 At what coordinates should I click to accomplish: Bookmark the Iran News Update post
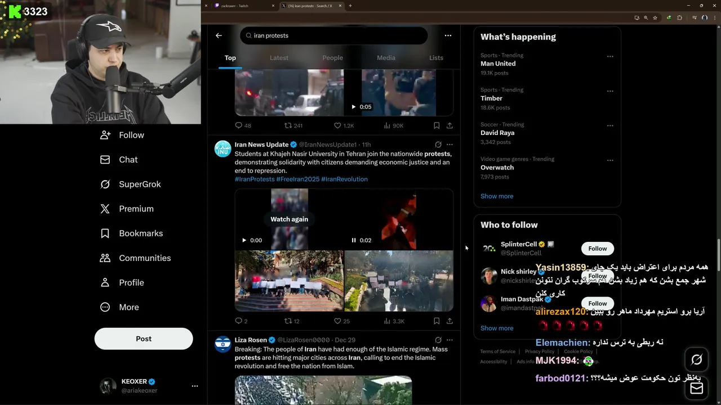[x=437, y=321]
